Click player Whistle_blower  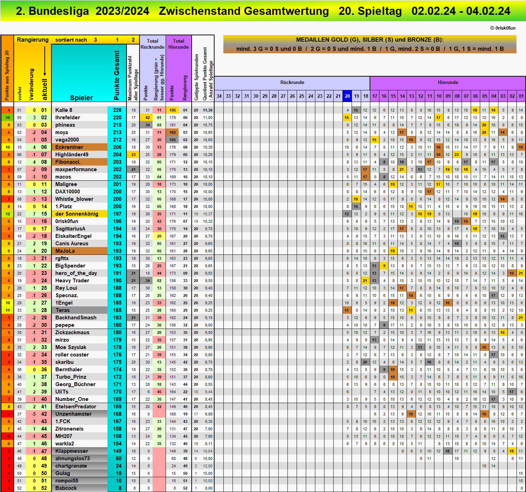click(74, 199)
